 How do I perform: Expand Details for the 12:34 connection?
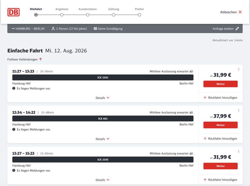coord(103,139)
